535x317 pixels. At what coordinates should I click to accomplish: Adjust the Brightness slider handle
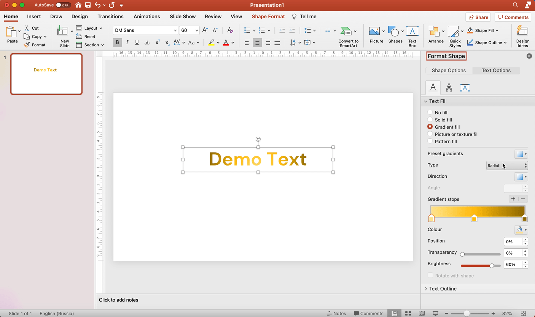pos(492,266)
